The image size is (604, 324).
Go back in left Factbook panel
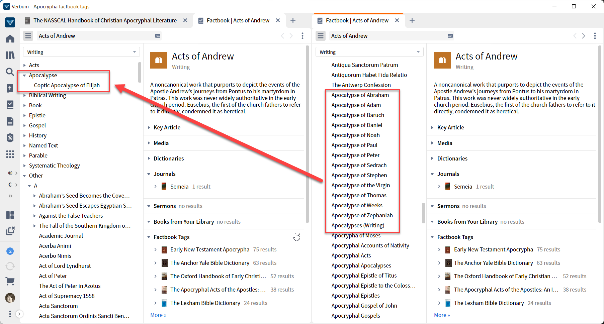click(x=282, y=36)
